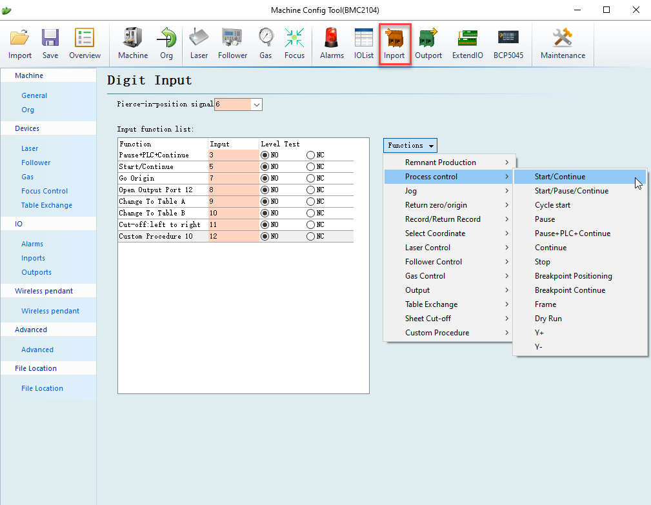Choose Pause+PLC+Continue from the submenu

click(580, 233)
